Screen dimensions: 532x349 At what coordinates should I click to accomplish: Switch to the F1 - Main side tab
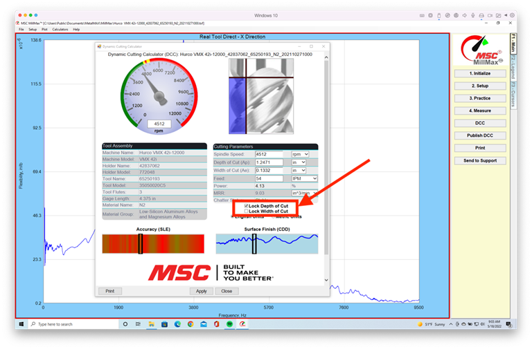click(x=513, y=44)
